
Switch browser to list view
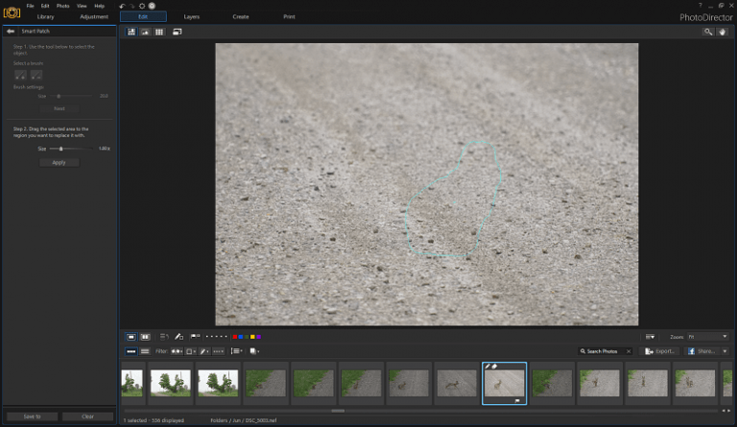[145, 351]
